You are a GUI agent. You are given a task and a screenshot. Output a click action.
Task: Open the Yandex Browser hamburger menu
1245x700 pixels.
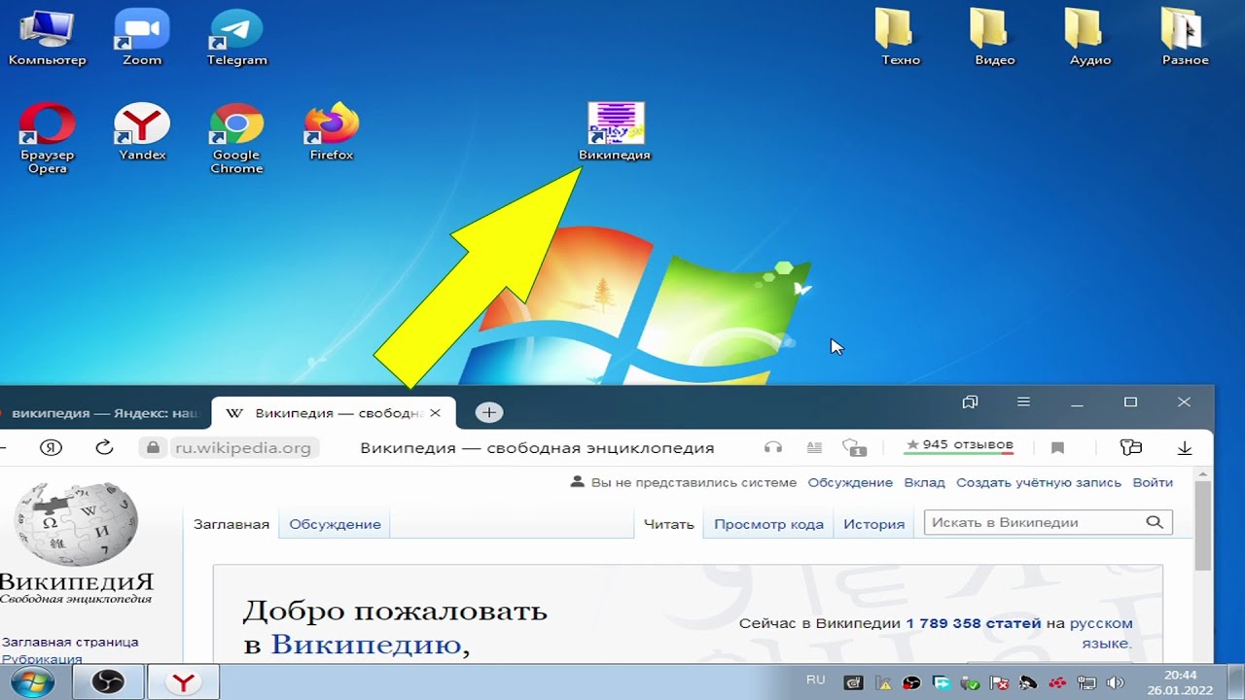pyautogui.click(x=1023, y=402)
